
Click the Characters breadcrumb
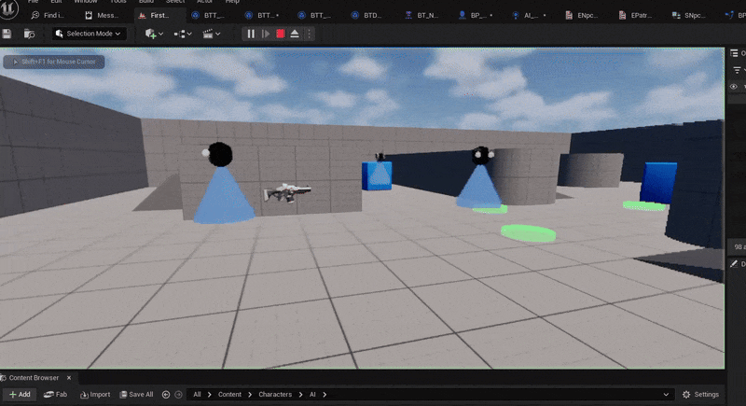click(x=275, y=394)
